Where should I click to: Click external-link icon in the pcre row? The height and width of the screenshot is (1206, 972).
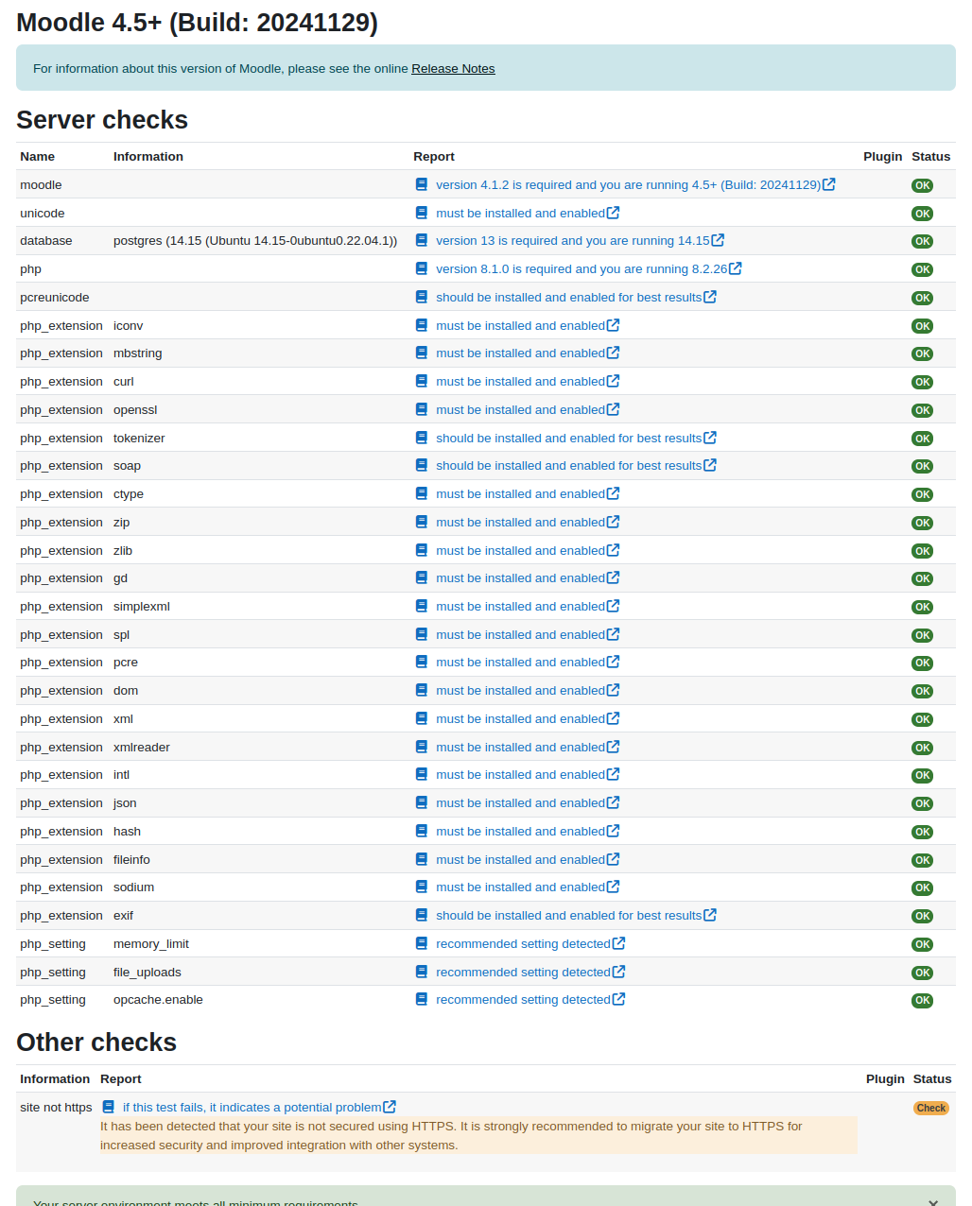(614, 662)
